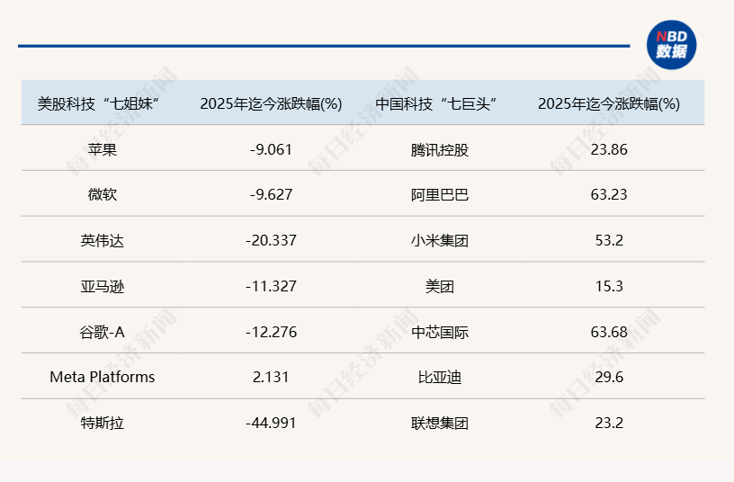Click the 美团 cell
Image resolution: width=734 pixels, height=482 pixels.
tap(440, 286)
